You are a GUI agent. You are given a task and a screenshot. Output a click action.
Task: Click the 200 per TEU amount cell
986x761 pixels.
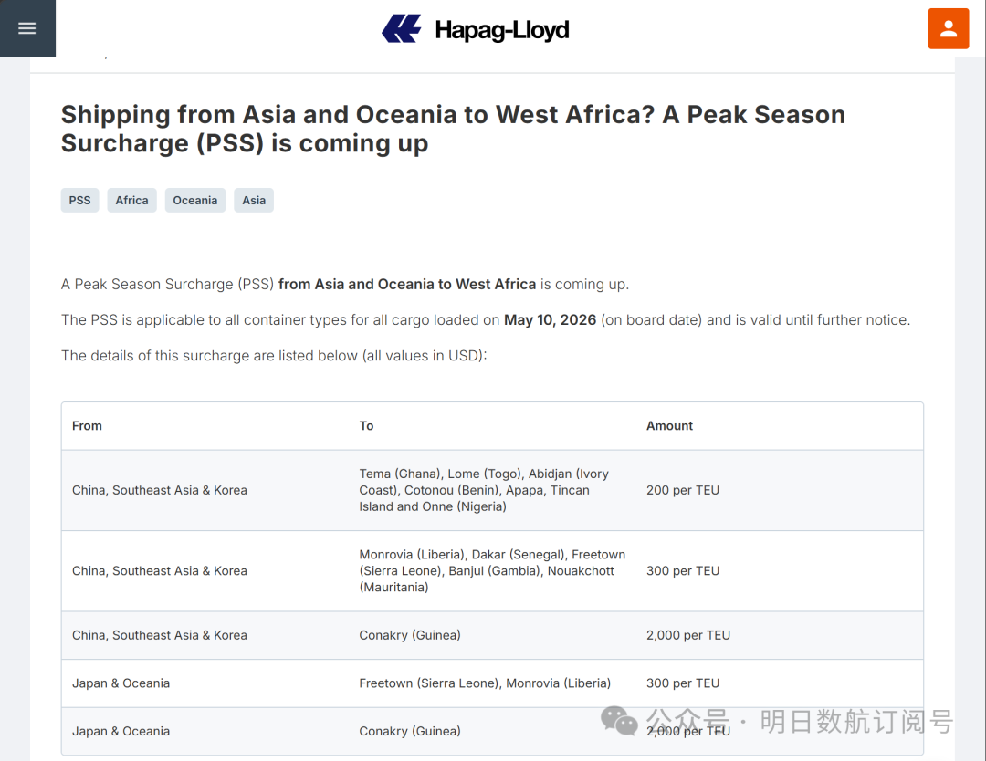pos(683,490)
